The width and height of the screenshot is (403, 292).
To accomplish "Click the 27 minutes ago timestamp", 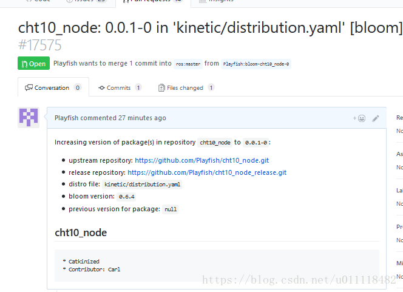I will (142, 118).
